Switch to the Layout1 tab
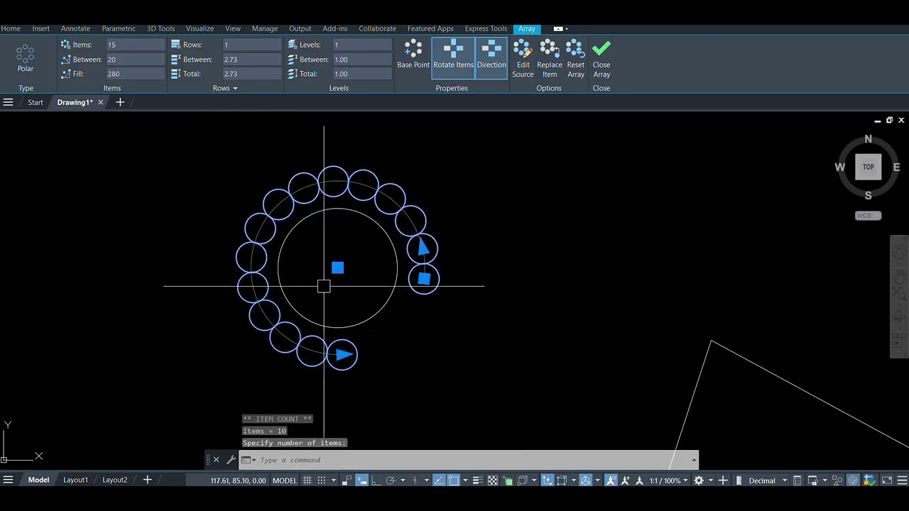 (76, 480)
